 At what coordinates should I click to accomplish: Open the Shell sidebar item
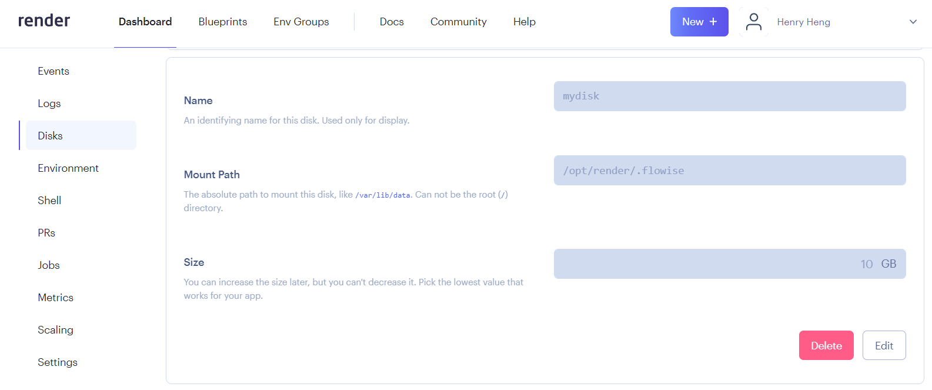[x=49, y=201]
